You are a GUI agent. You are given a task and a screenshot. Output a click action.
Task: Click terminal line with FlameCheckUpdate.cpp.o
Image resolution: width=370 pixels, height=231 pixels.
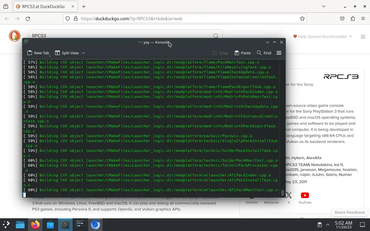146,72
